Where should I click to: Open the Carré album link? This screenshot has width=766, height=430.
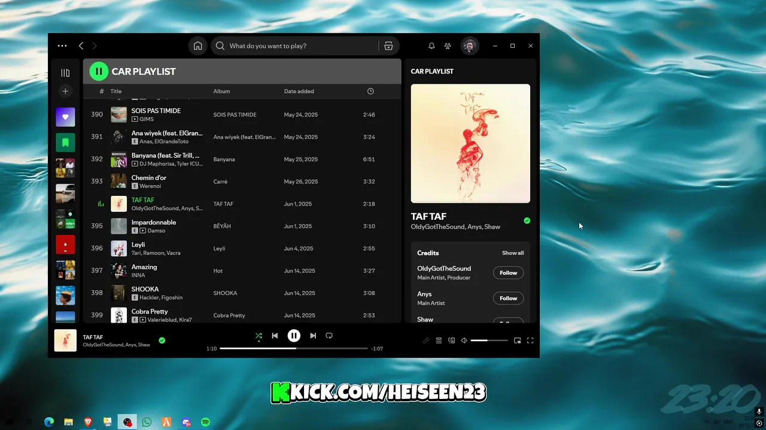pyautogui.click(x=220, y=182)
